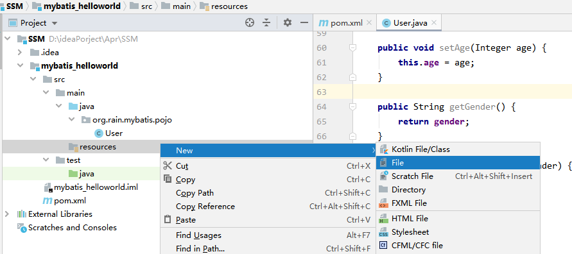Hide the Project panel with minus icon
572x254 pixels.
click(304, 22)
